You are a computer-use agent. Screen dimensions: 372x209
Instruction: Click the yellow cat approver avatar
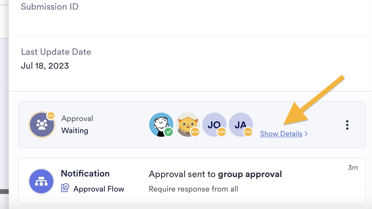187,123
